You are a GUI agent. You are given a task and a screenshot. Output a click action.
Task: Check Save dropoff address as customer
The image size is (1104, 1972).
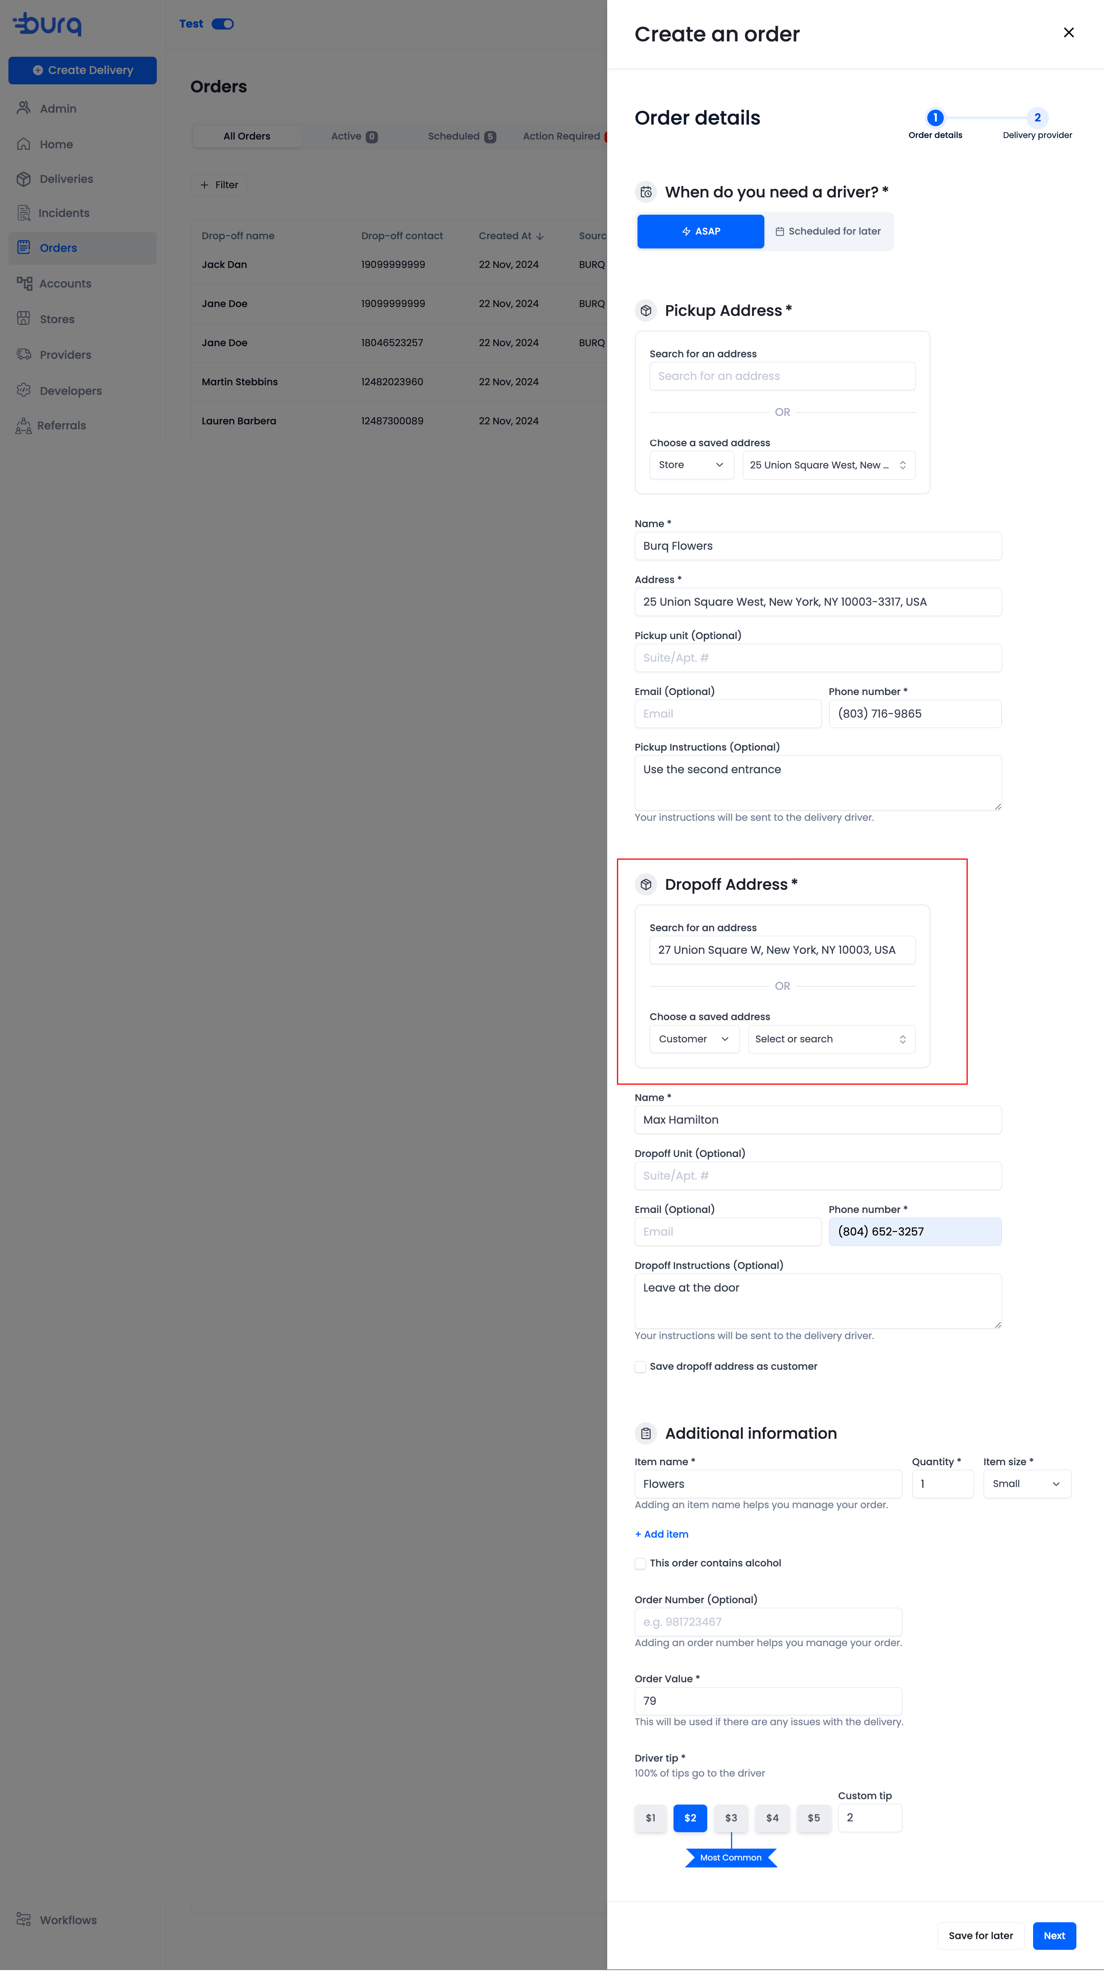(x=640, y=1366)
